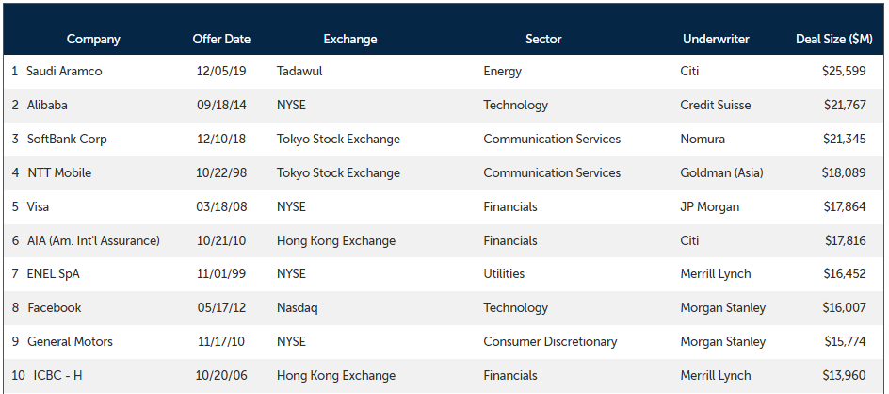Select the NTT Mobile row name

(x=59, y=172)
